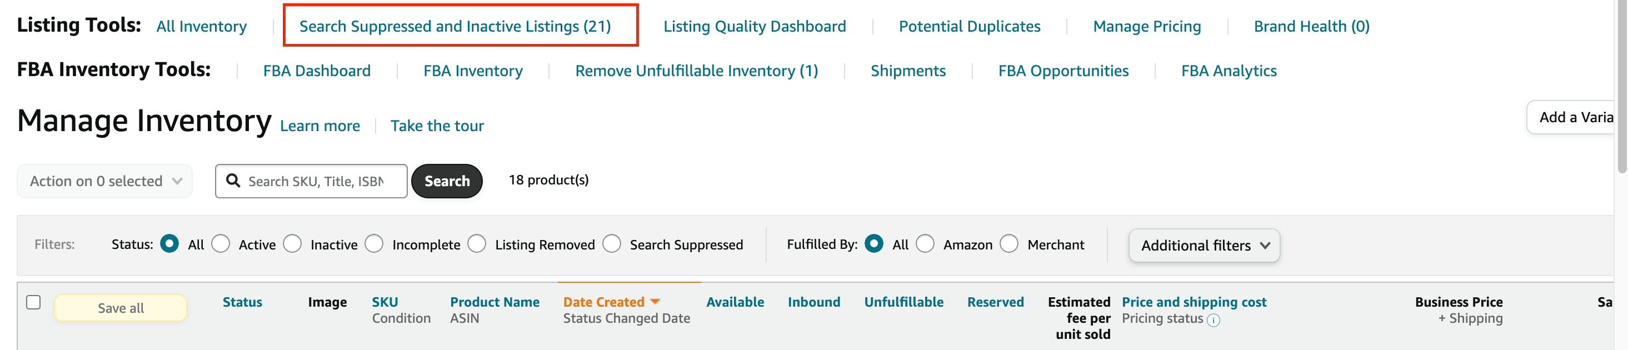Click the Save all button

120,308
